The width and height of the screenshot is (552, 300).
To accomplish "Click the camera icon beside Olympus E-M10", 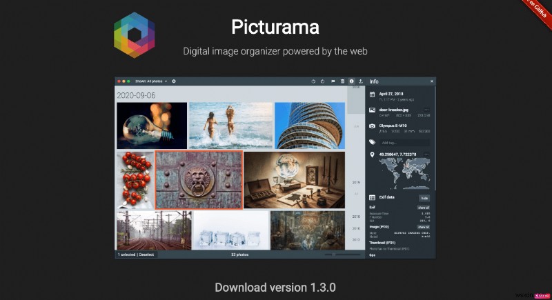I will click(x=372, y=126).
